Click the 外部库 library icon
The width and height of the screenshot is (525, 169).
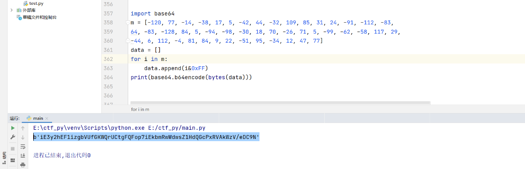pos(19,10)
